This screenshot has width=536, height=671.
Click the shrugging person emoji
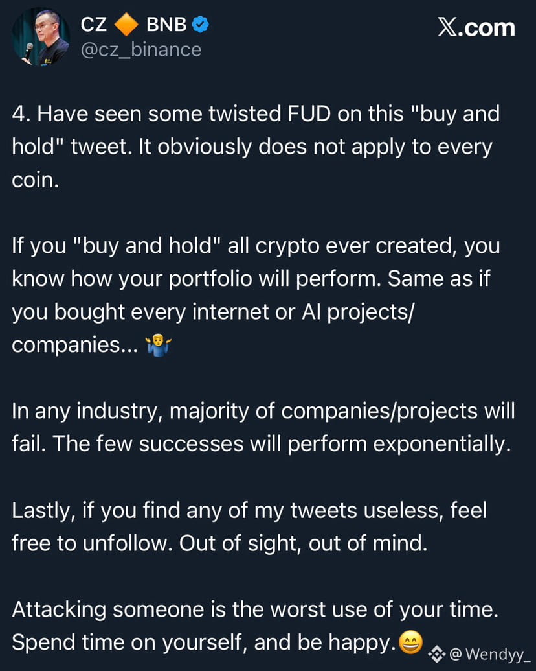coord(159,346)
